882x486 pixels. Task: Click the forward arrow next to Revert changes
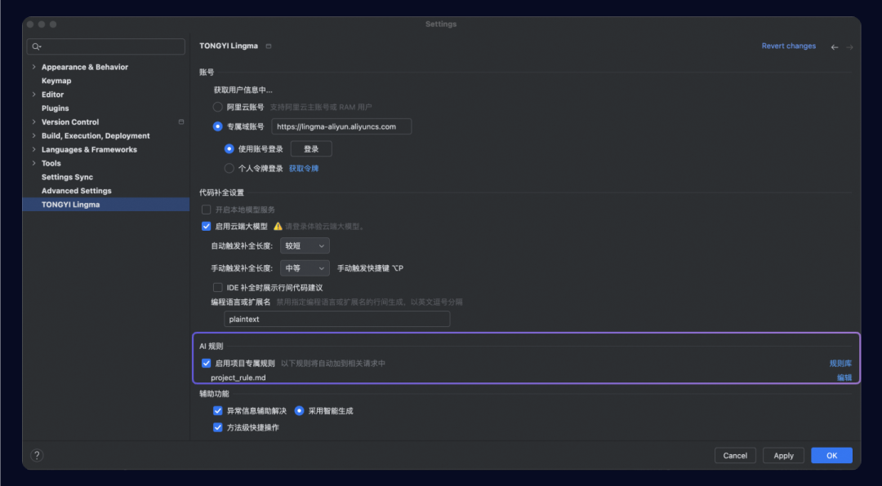849,47
